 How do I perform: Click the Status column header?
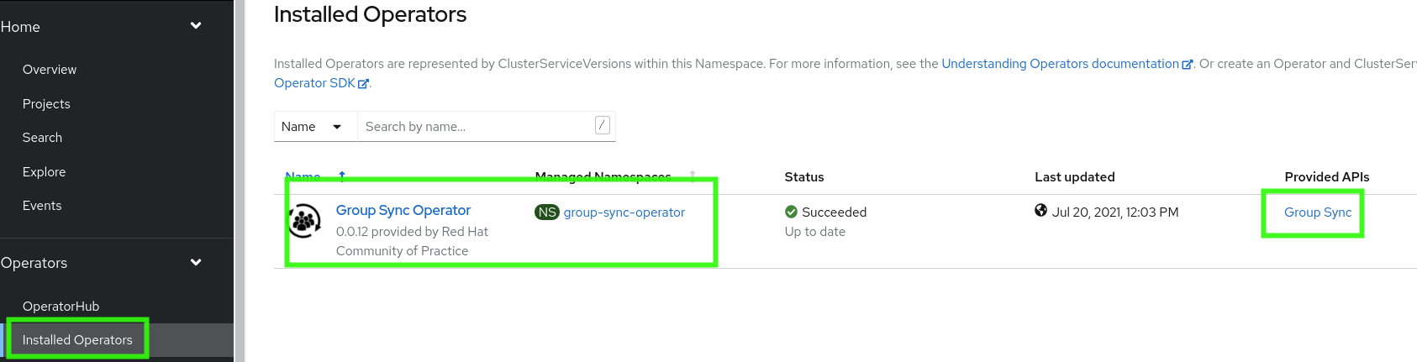pos(804,177)
